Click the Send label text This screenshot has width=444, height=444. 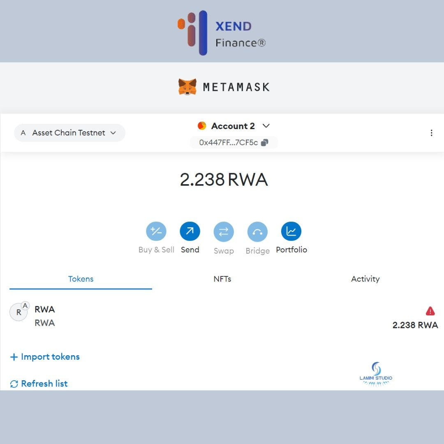pos(190,250)
